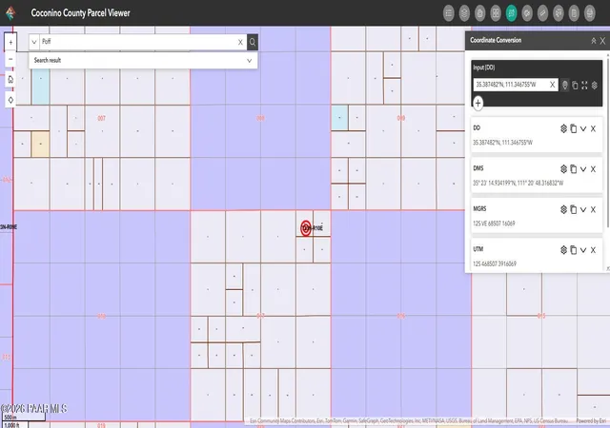
Task: Expand the DD output row
Action: tap(583, 128)
